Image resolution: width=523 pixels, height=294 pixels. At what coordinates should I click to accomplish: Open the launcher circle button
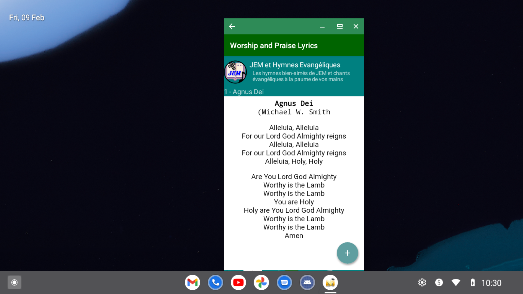coord(14,283)
